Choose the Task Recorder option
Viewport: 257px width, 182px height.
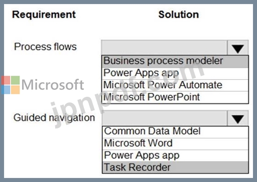(x=175, y=167)
